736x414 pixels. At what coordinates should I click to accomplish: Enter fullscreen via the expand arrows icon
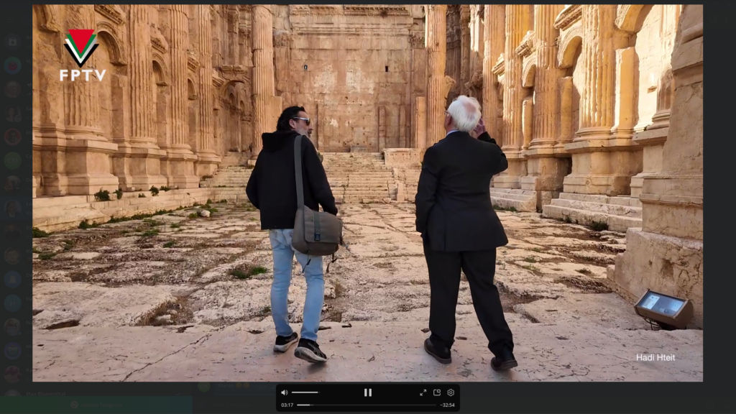[423, 392]
